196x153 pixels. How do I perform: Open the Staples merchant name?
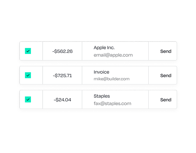[x=102, y=96]
